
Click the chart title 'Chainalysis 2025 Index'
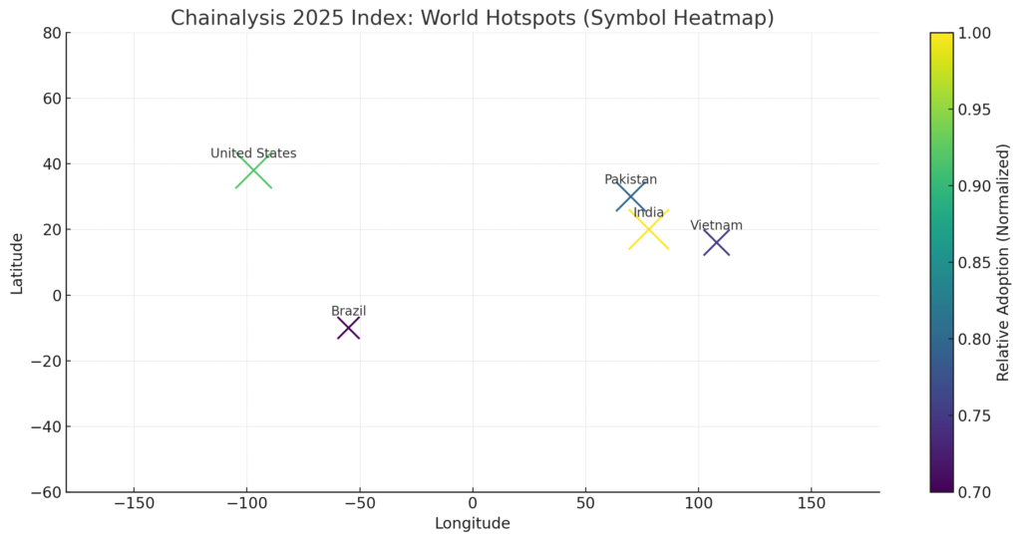point(472,18)
